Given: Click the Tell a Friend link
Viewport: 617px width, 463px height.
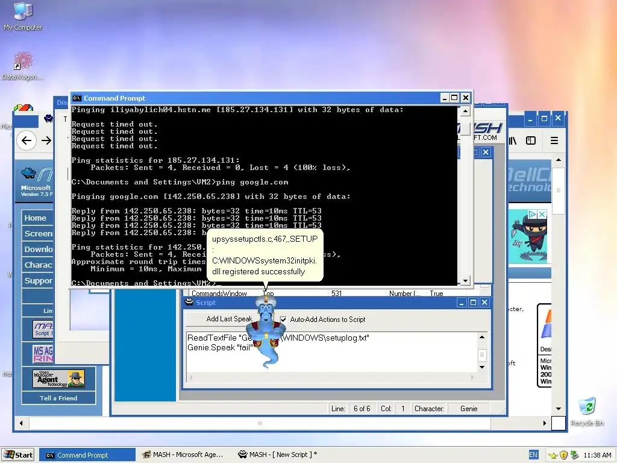Looking at the screenshot, I should click(58, 398).
